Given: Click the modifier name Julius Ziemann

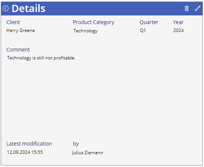Looking at the screenshot, I should click(87, 153).
